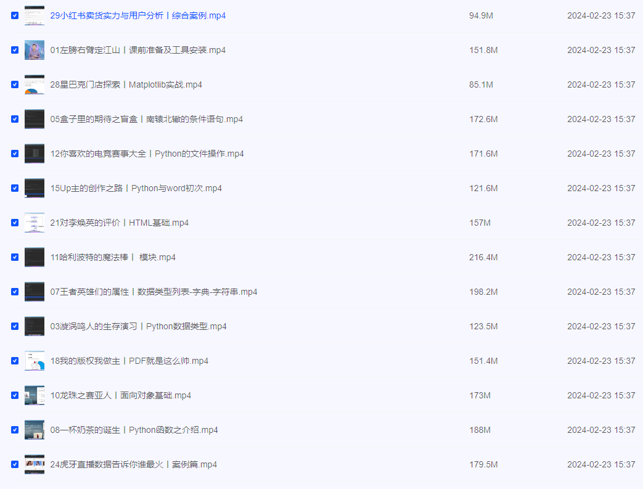Click thumbnail beside 05盒子里的期待之盲盒
This screenshot has height=489, width=643.
click(34, 118)
